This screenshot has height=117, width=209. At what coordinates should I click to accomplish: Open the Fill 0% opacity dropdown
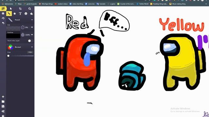pyautogui.click(x=32, y=27)
